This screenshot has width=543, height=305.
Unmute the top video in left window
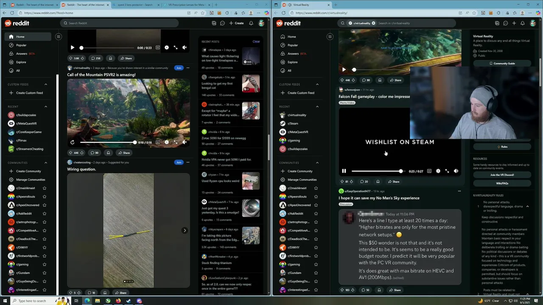185,48
